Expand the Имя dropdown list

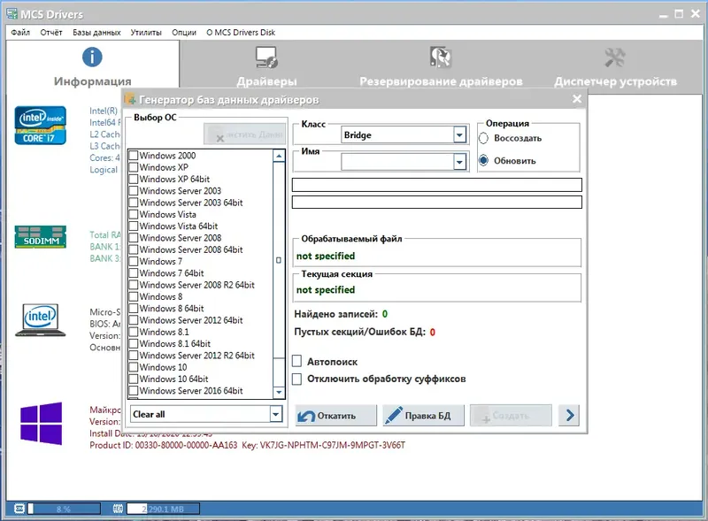pos(459,162)
